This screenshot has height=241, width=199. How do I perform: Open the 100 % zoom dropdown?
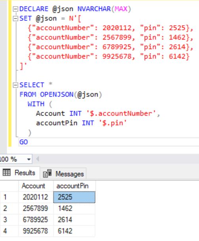pos(29,159)
